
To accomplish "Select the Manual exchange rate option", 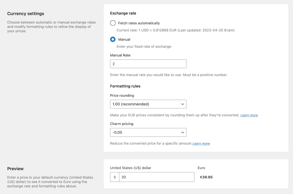I will pyautogui.click(x=113, y=39).
